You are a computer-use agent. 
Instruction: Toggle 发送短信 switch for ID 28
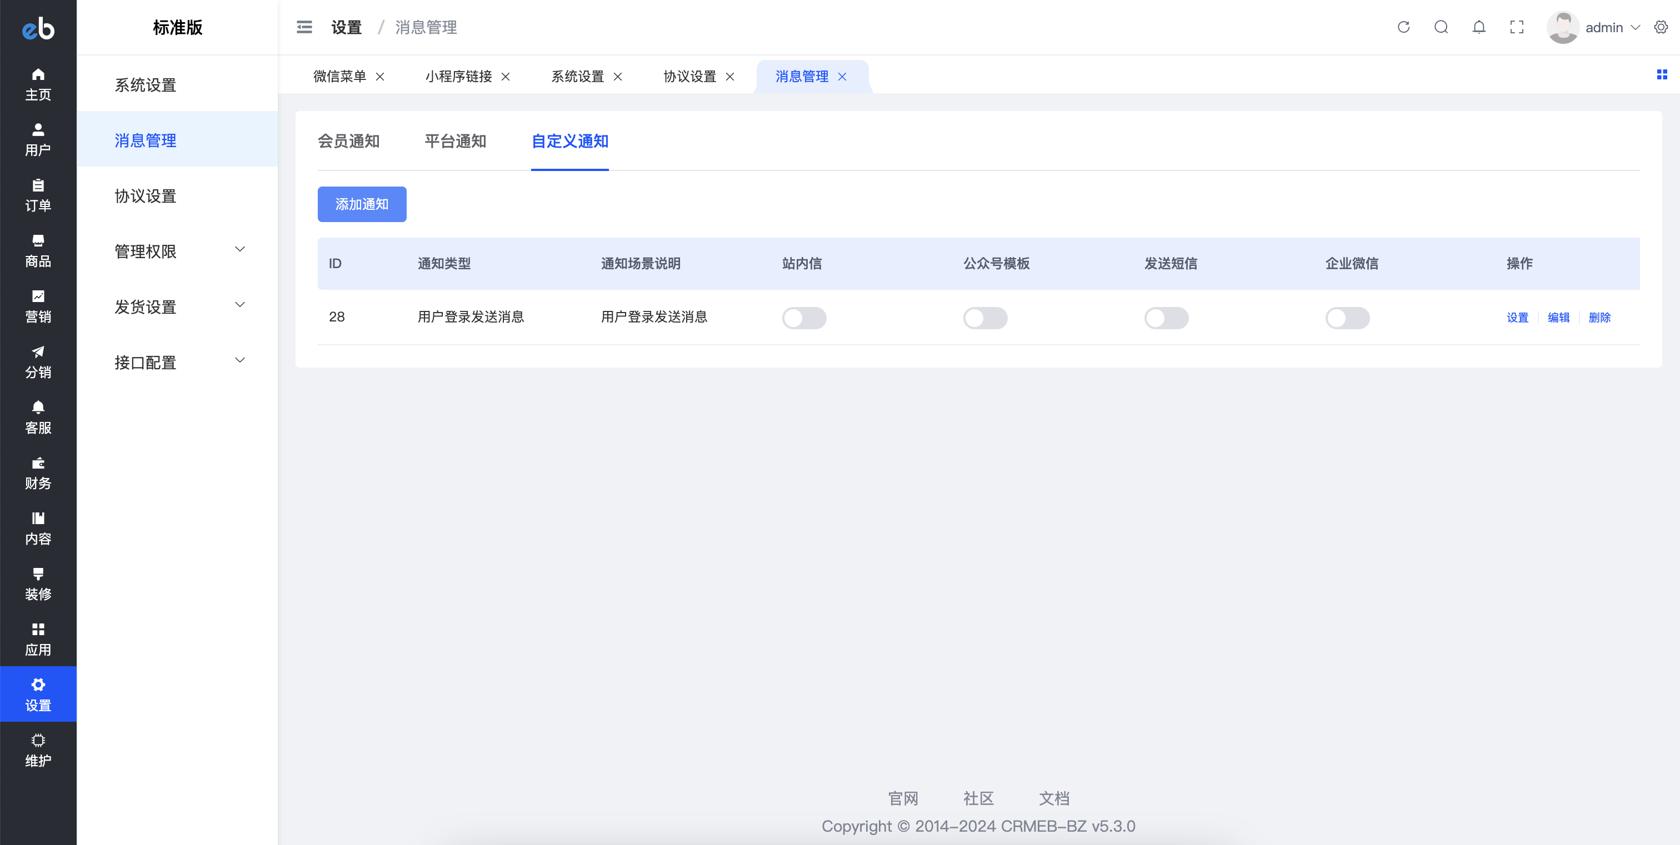tap(1166, 318)
